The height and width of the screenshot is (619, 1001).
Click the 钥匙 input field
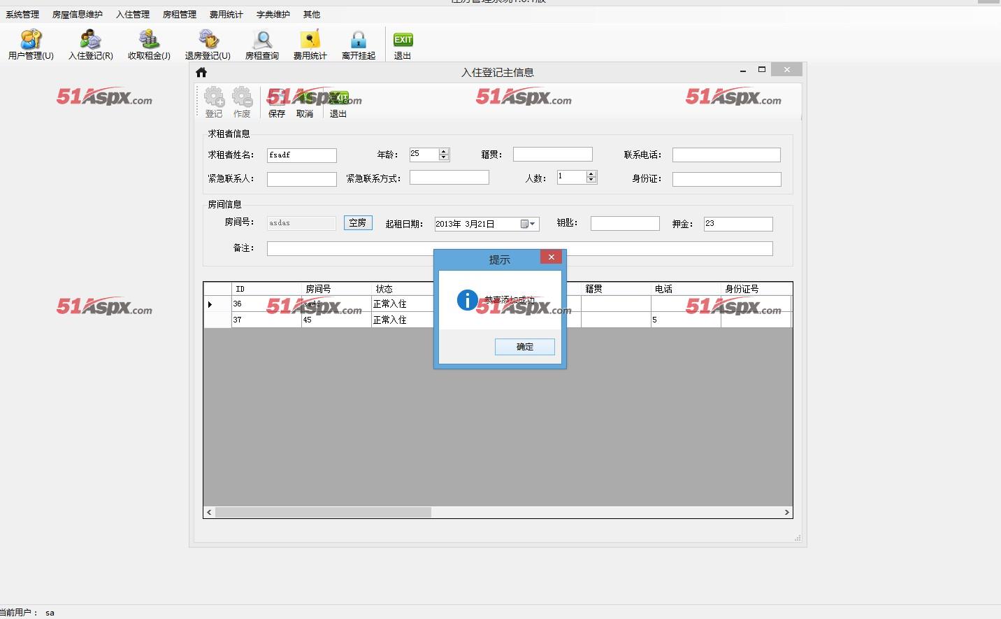click(625, 223)
